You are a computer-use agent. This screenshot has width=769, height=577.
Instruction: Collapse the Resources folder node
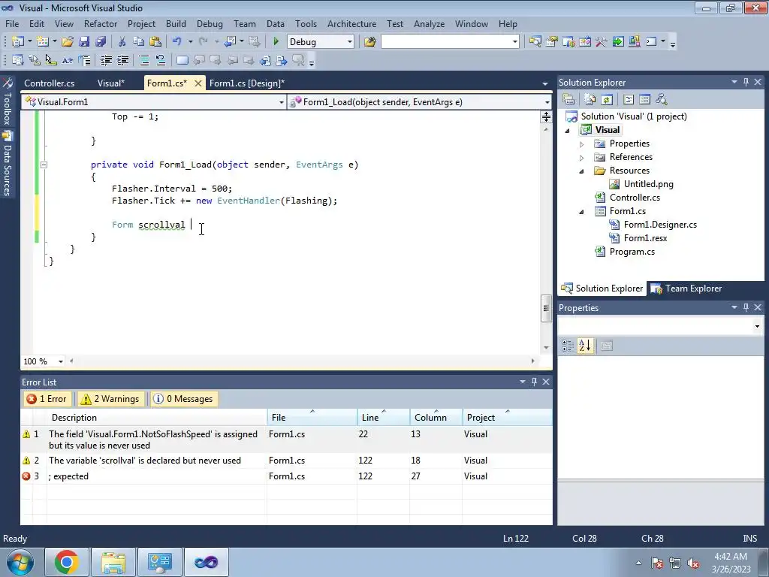[x=582, y=171]
